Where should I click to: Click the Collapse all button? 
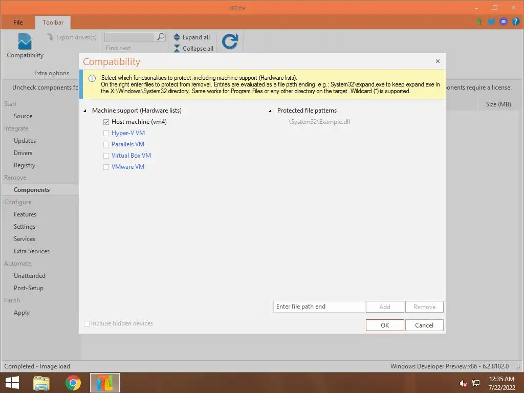pos(193,49)
